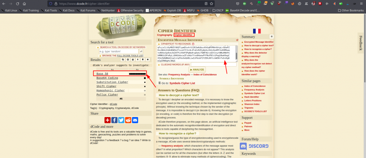366x158 pixels.
Task: Go back with the browser back arrow
Action: [4, 4]
